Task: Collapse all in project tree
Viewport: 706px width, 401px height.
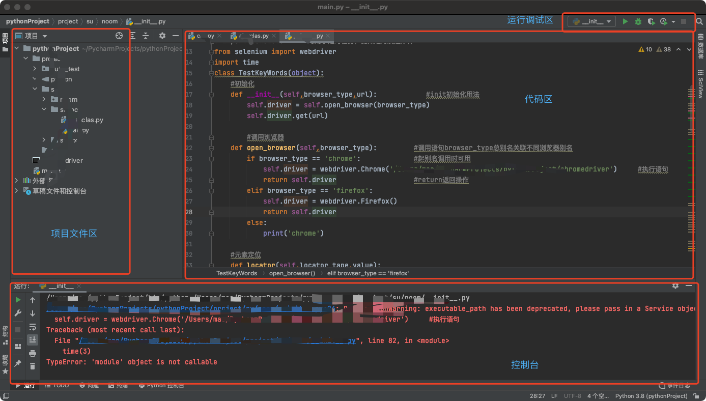Action: [x=146, y=36]
